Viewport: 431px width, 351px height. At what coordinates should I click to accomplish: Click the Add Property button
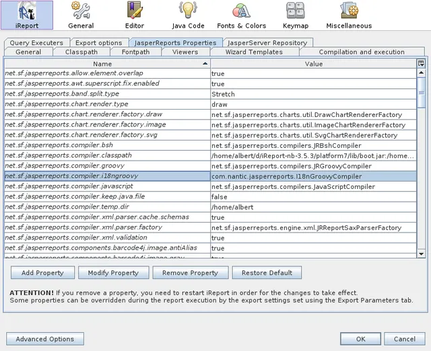coord(42,272)
